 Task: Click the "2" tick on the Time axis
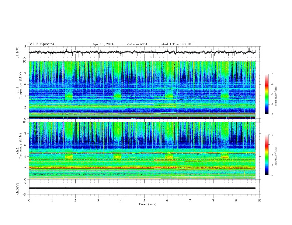[x=75, y=200]
